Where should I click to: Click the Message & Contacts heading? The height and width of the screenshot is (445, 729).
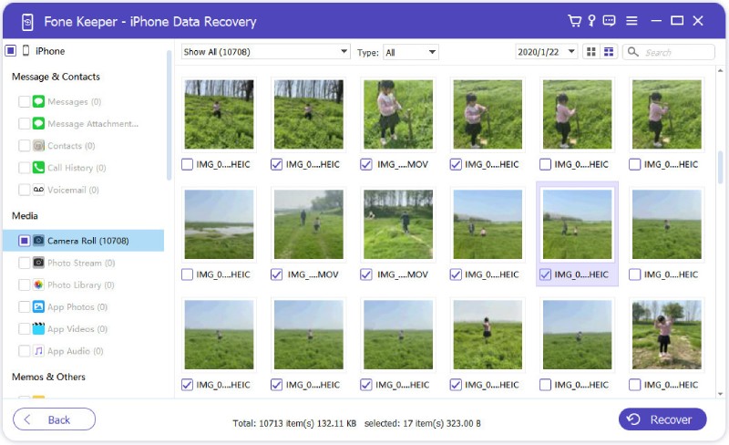pyautogui.click(x=56, y=77)
